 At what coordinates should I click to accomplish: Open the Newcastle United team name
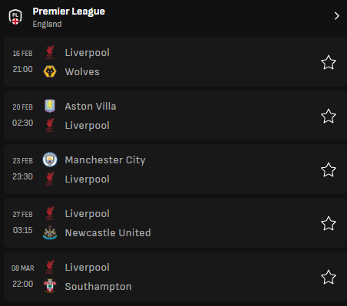pos(108,233)
